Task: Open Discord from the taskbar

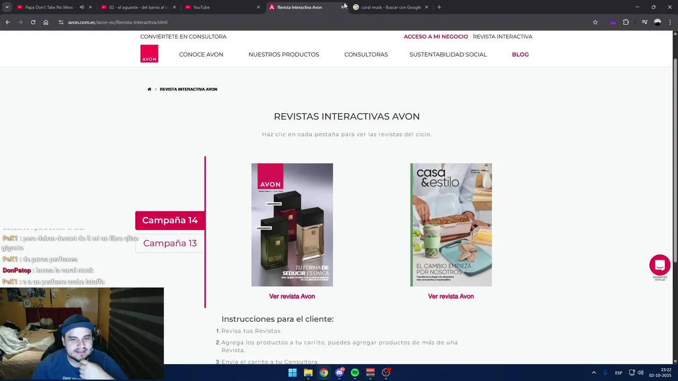Action: click(x=339, y=373)
